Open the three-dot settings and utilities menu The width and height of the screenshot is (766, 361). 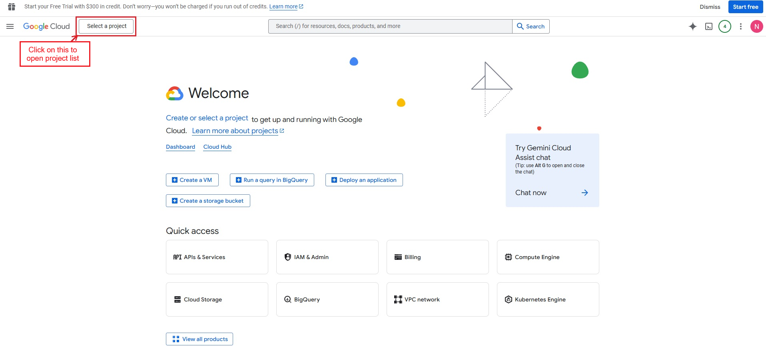pyautogui.click(x=740, y=26)
